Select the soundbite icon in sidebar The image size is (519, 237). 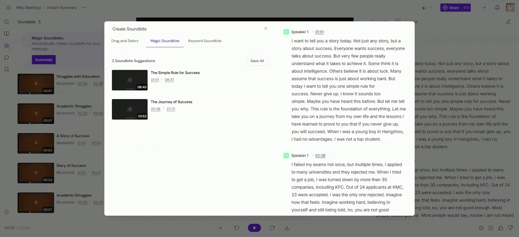7,46
